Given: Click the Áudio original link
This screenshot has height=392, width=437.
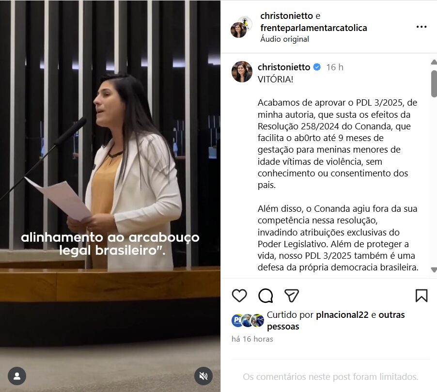Looking at the screenshot, I should (x=284, y=39).
